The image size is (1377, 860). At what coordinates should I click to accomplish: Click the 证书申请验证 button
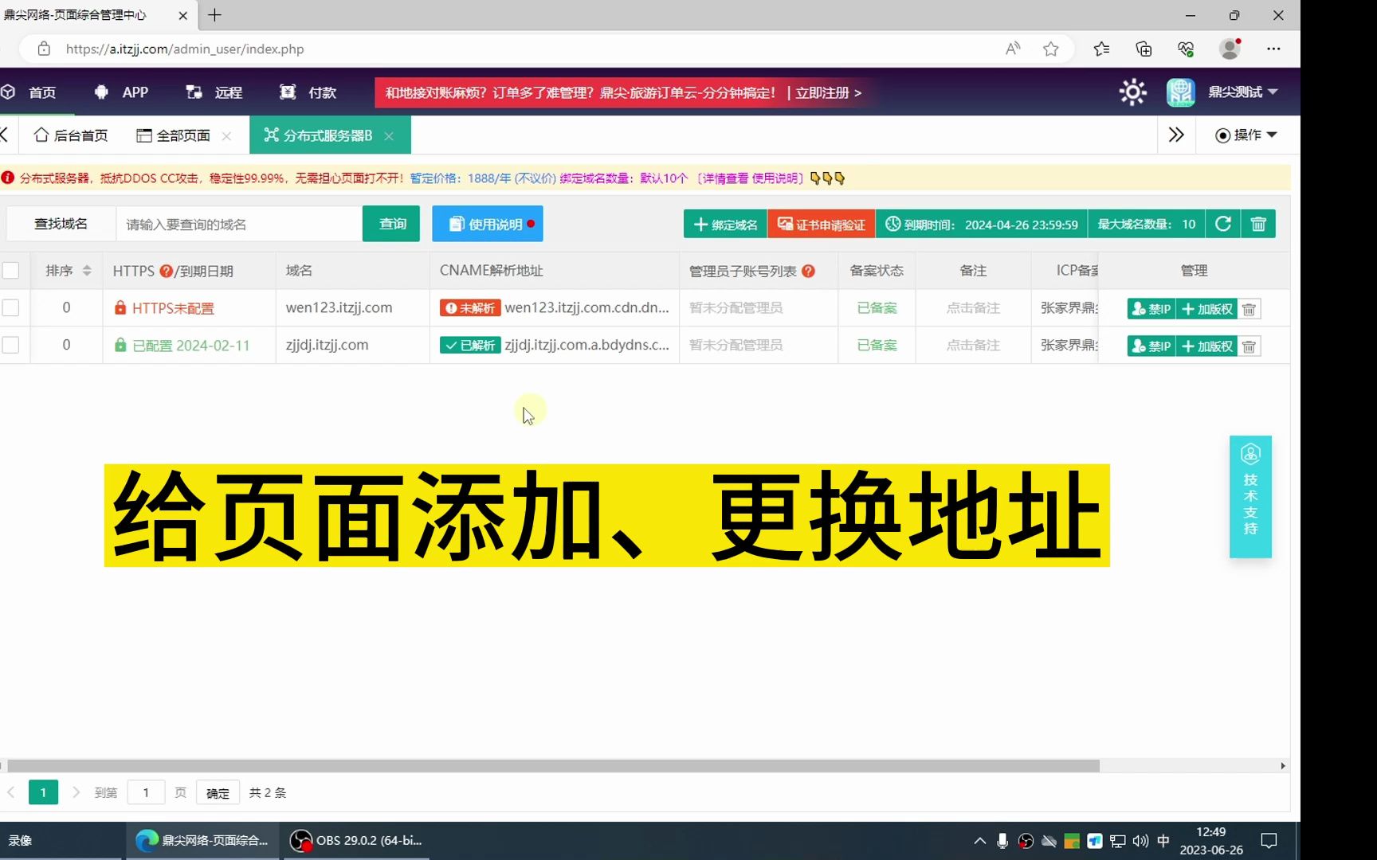point(822,225)
